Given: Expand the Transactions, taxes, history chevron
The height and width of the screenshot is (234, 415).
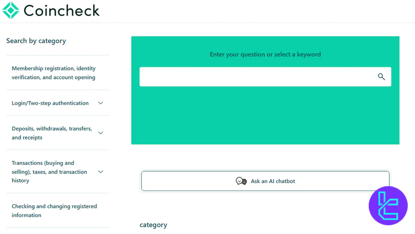Looking at the screenshot, I should coord(100,172).
